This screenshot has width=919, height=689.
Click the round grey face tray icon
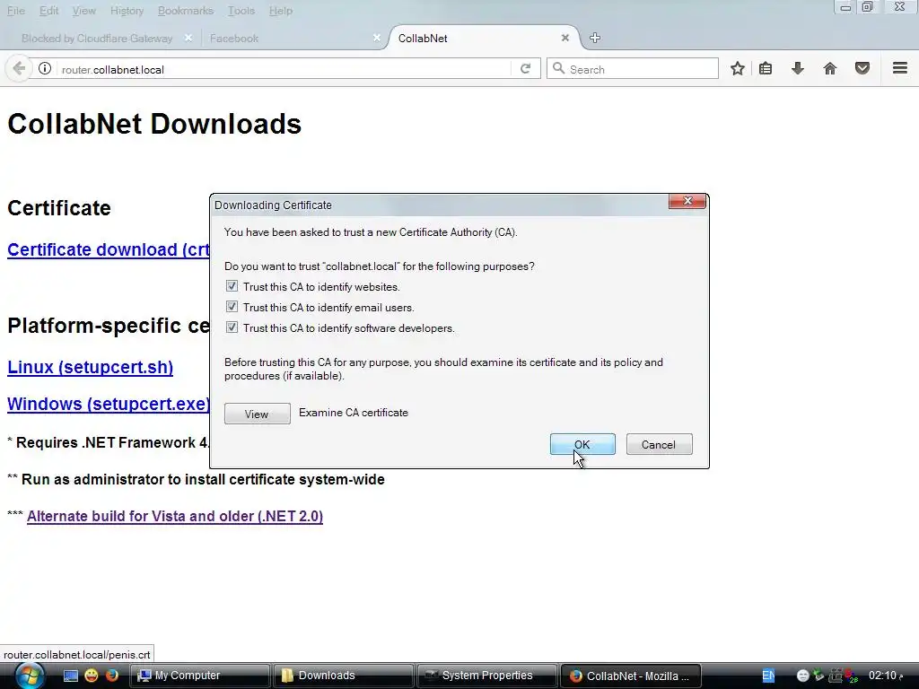(803, 676)
